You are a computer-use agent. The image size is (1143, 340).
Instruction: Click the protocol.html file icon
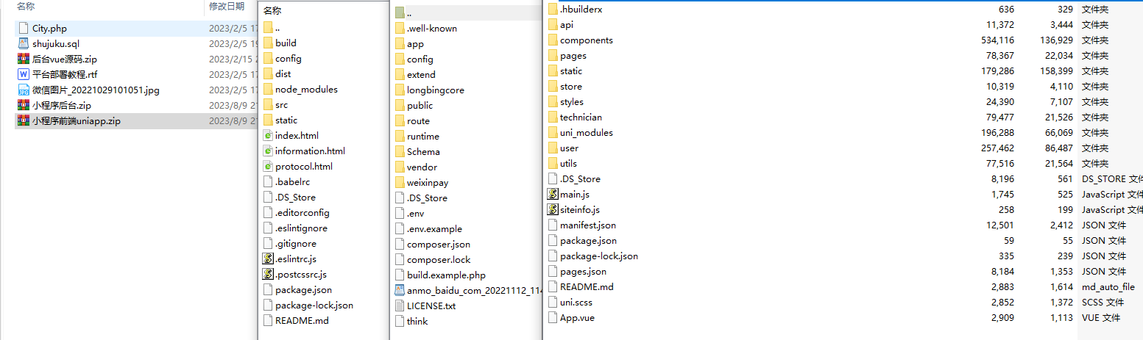tap(268, 167)
